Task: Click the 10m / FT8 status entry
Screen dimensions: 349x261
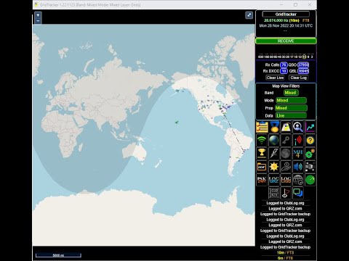Action: tap(286, 253)
